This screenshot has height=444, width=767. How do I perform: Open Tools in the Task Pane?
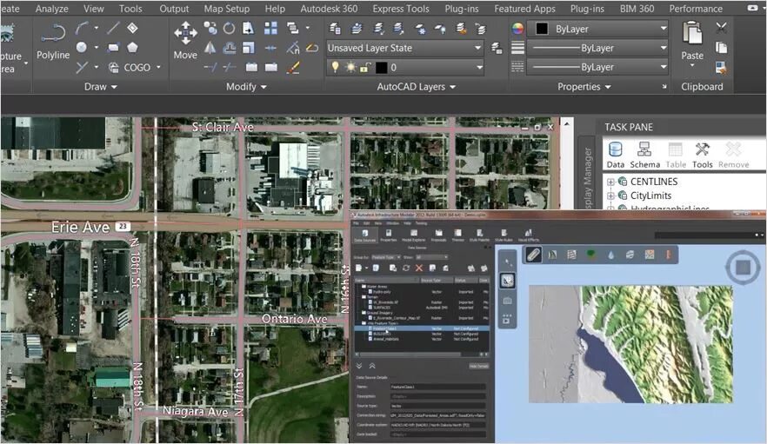pos(702,154)
